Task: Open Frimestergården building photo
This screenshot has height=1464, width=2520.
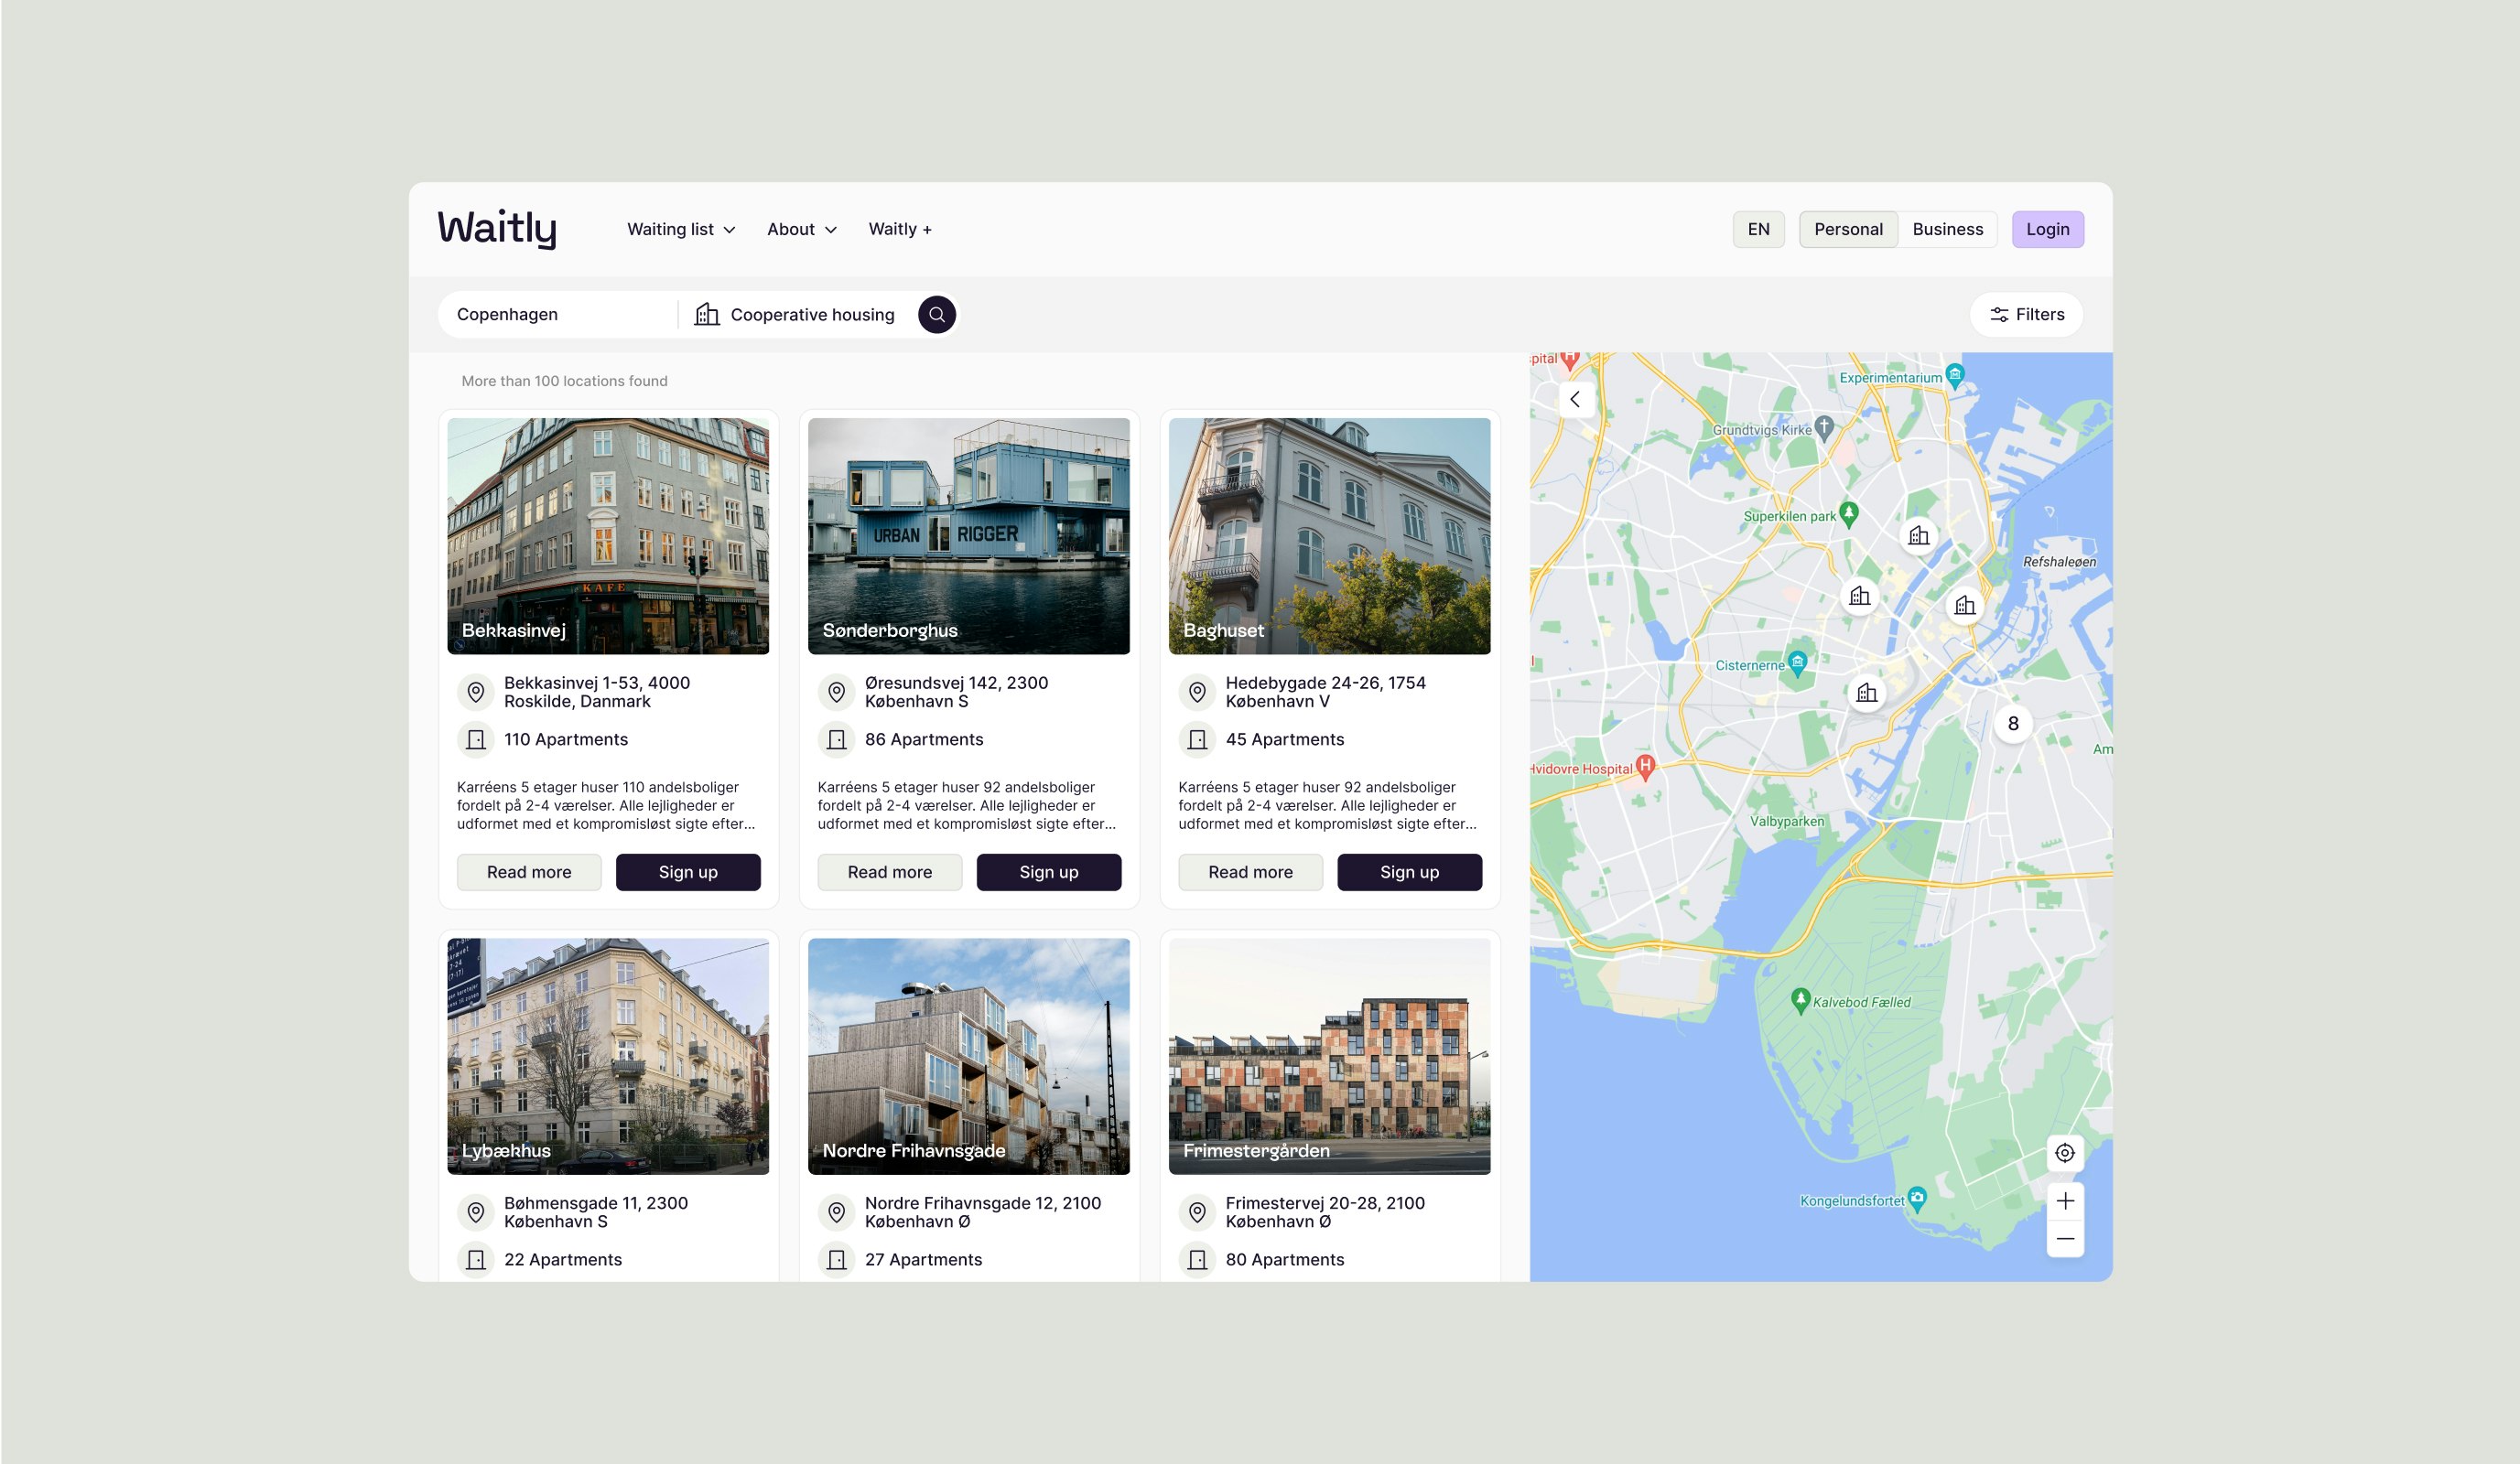Action: [1329, 1056]
